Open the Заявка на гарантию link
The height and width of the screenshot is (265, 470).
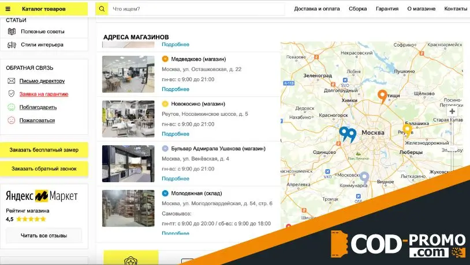point(44,94)
